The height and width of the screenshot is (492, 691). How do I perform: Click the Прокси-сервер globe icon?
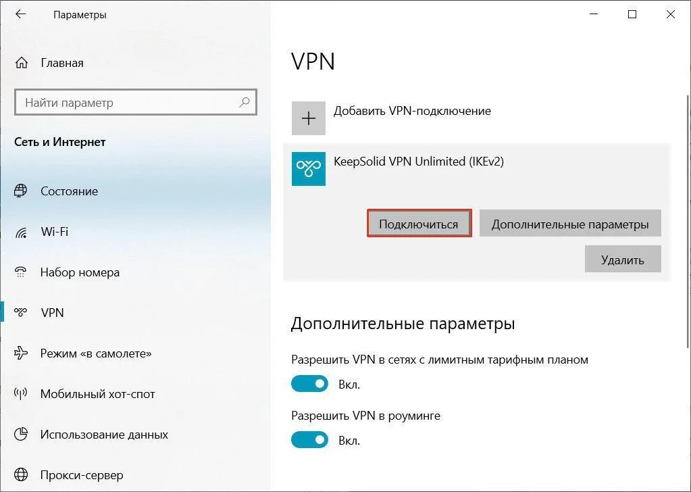coord(21,475)
